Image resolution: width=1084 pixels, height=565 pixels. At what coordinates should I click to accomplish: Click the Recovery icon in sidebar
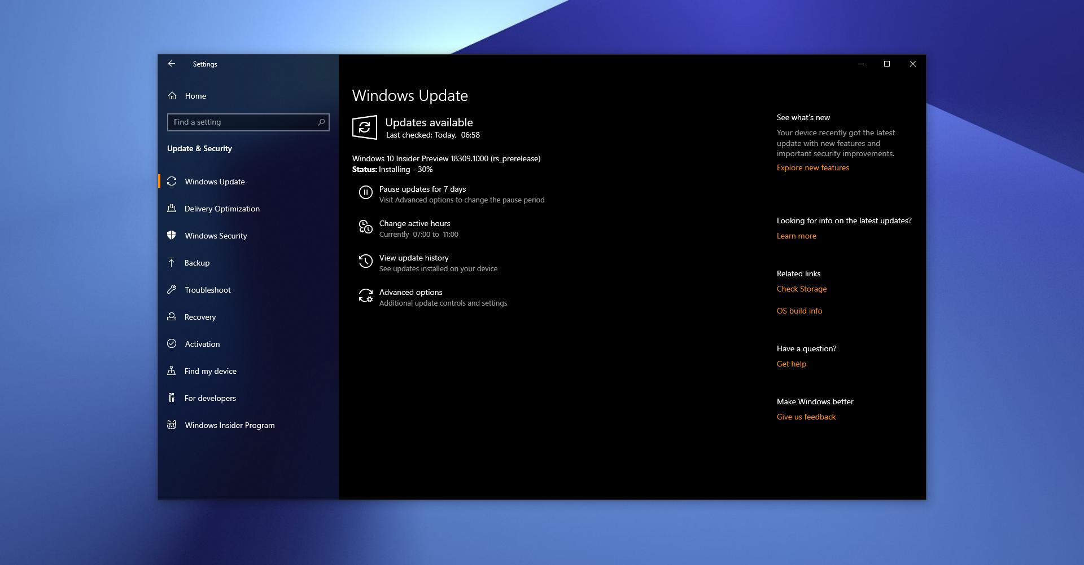[x=172, y=317]
